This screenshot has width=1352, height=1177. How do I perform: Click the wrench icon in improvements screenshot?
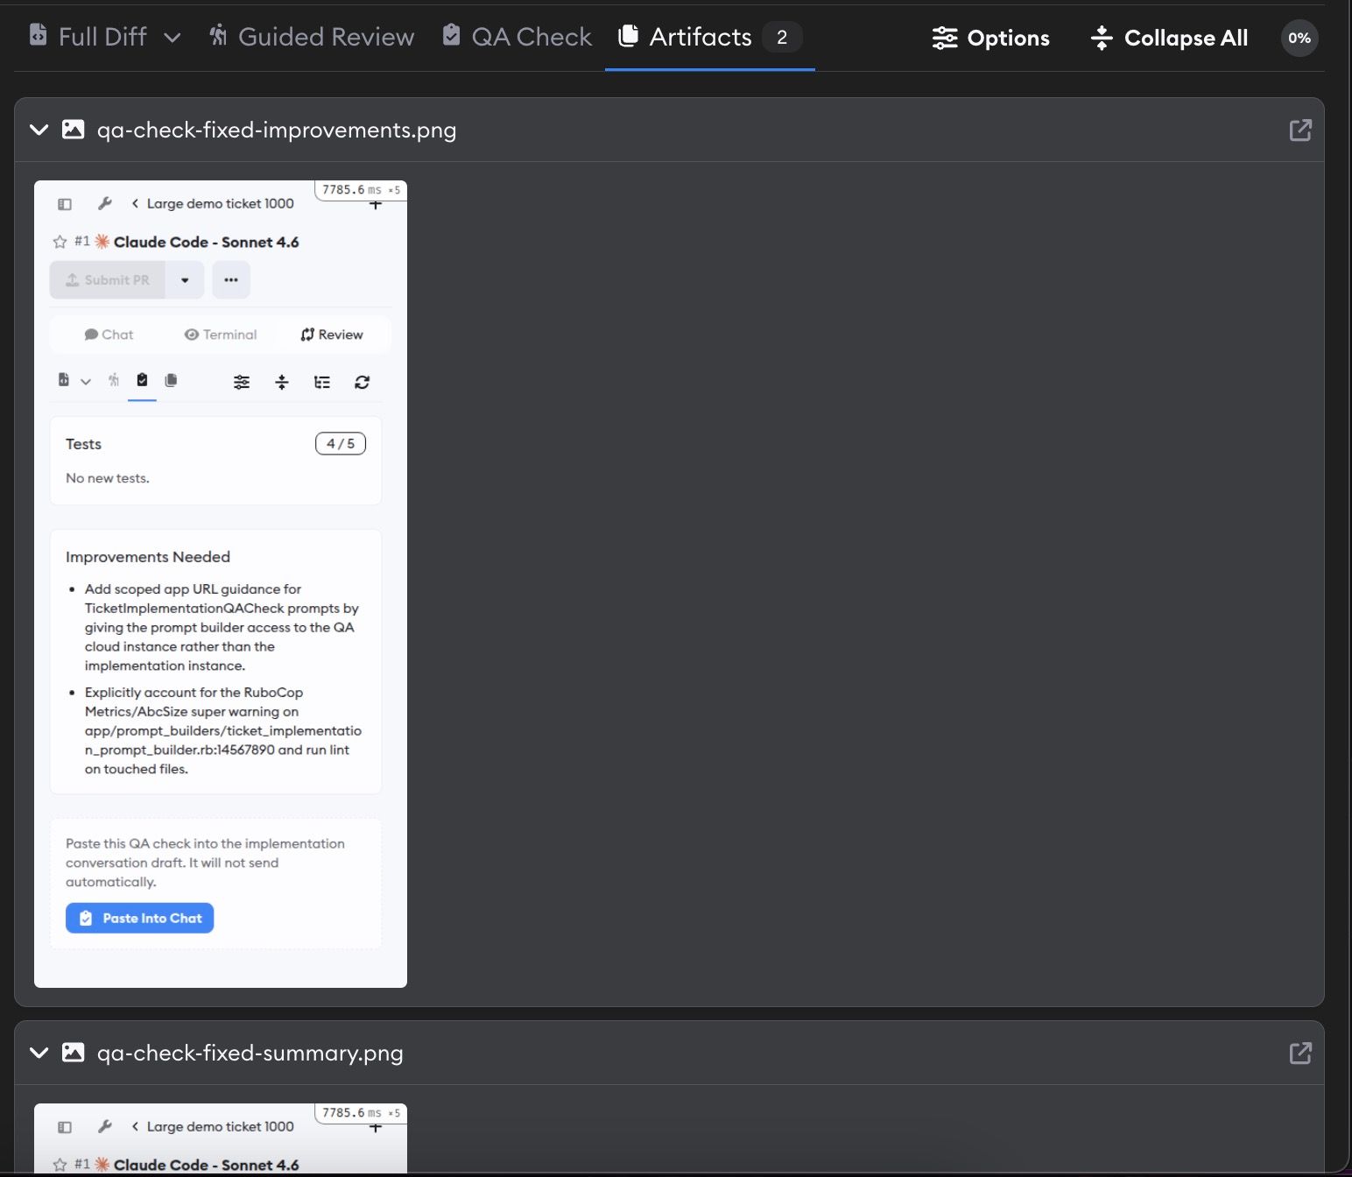(x=104, y=203)
